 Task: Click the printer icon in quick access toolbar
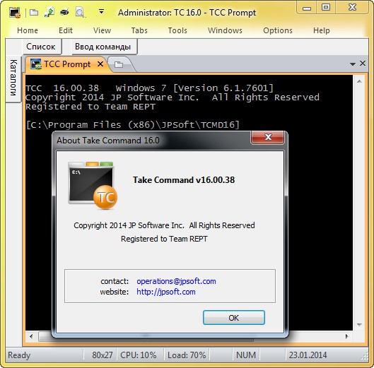click(x=64, y=12)
